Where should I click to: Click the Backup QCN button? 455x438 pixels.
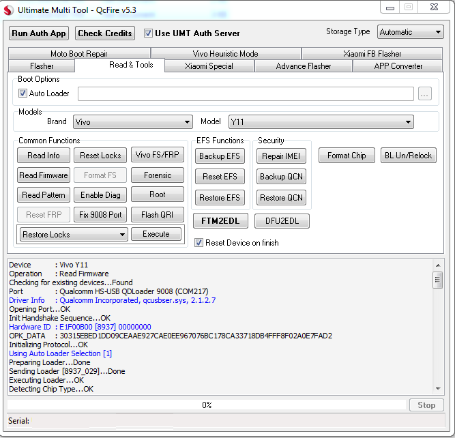tap(281, 177)
